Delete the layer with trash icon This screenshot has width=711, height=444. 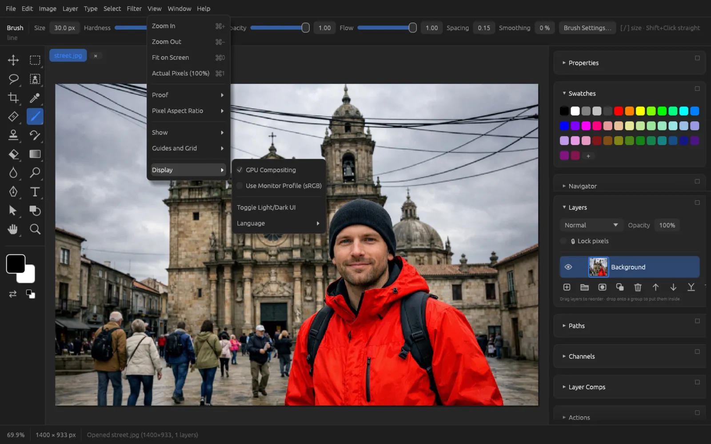[x=638, y=287]
